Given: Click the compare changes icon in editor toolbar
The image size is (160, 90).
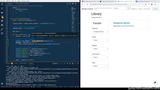Looking at the screenshot, I should tap(67, 3).
